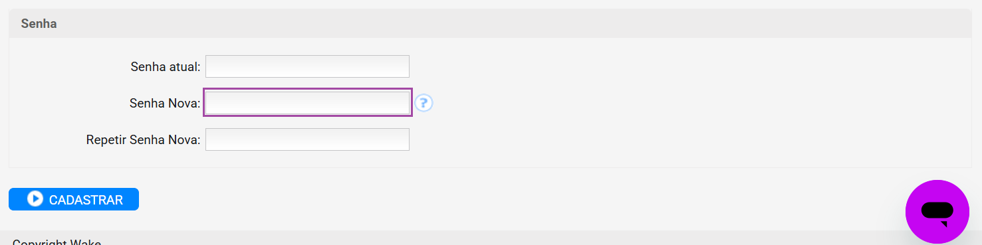982x245 pixels.
Task: Select the highlighted new password box
Action: [x=307, y=103]
